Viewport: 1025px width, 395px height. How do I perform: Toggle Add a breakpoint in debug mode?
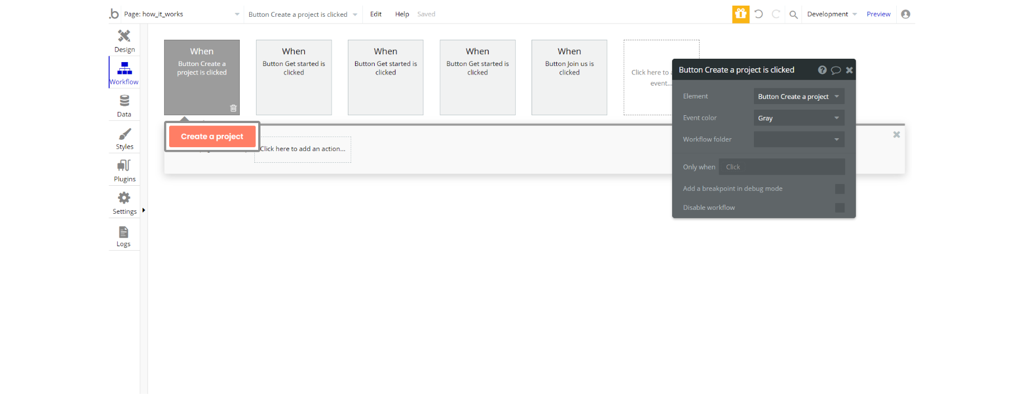click(840, 189)
